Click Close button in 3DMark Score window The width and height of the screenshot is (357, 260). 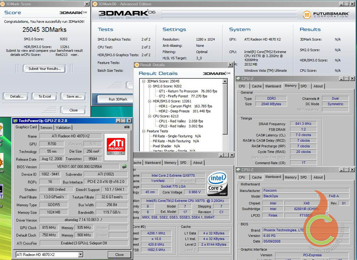point(73,110)
